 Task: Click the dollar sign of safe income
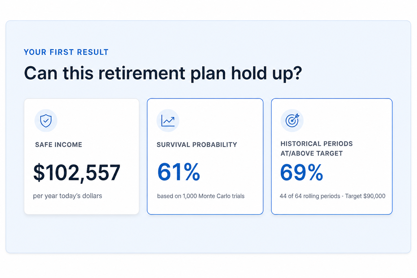tap(39, 173)
